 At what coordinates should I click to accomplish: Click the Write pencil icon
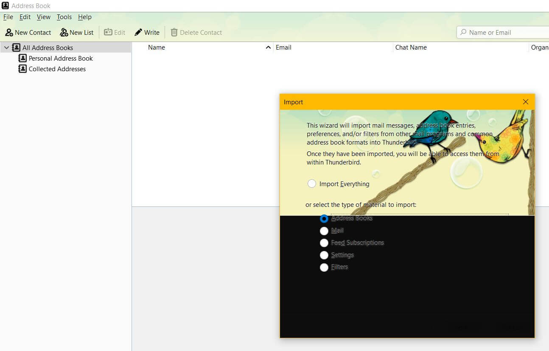point(138,33)
